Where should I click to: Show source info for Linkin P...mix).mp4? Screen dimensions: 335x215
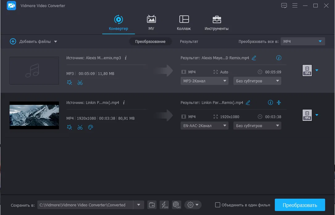pos(124,102)
